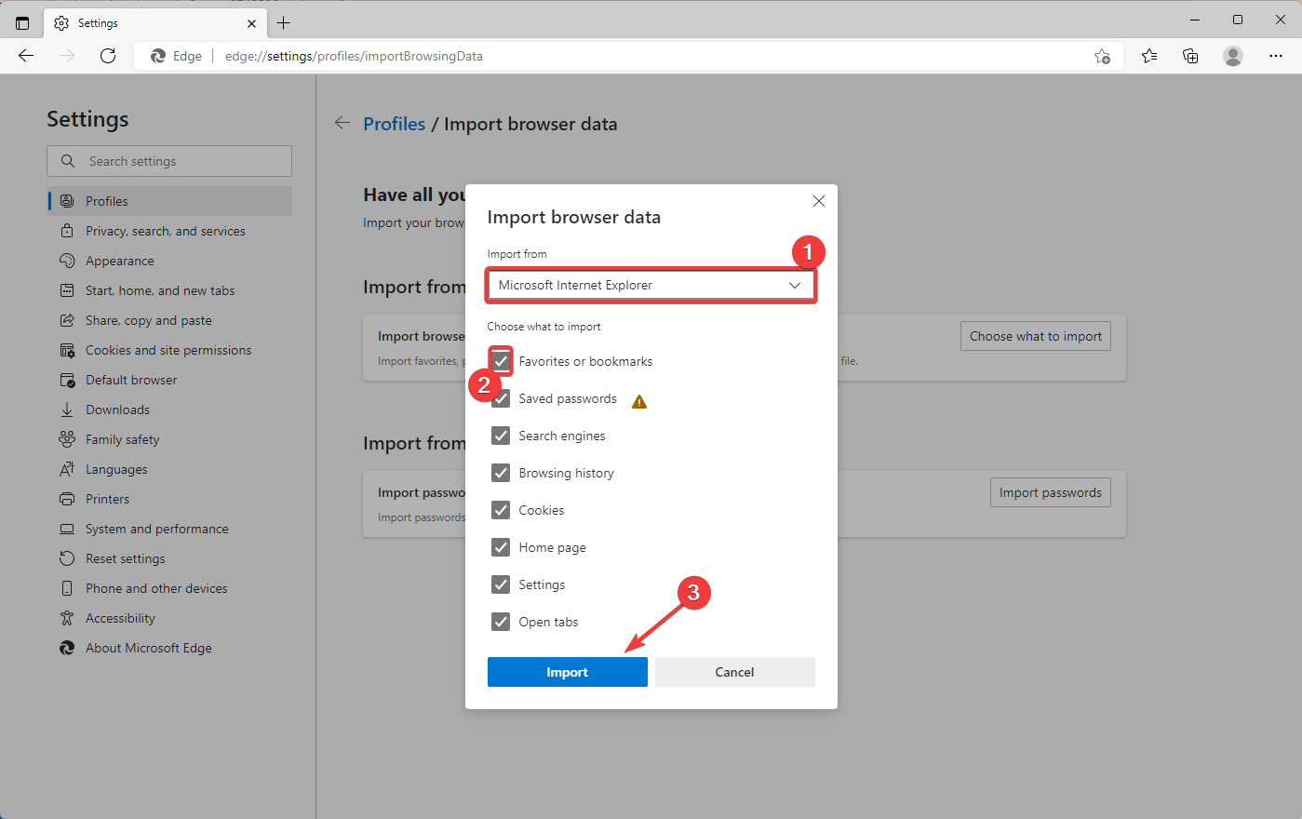Image resolution: width=1302 pixels, height=819 pixels.
Task: Open Phone and other devices settings
Action: (x=170, y=588)
